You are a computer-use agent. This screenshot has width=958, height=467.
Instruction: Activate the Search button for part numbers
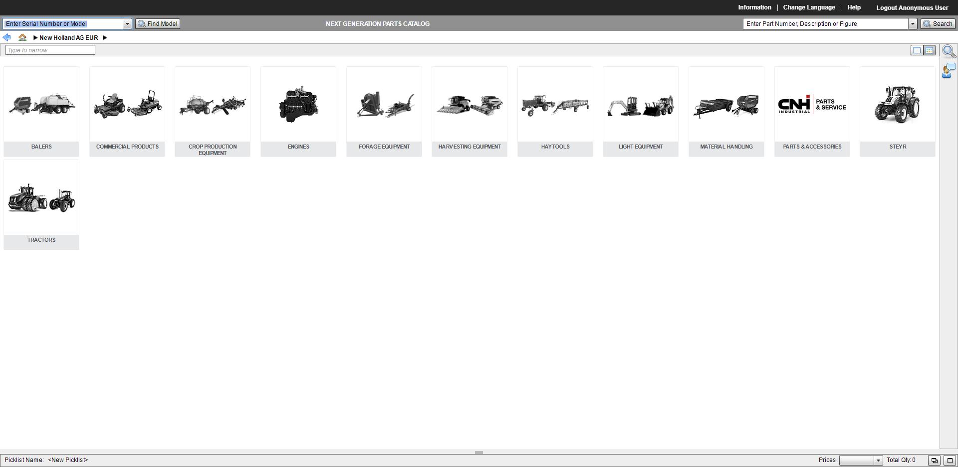click(937, 23)
